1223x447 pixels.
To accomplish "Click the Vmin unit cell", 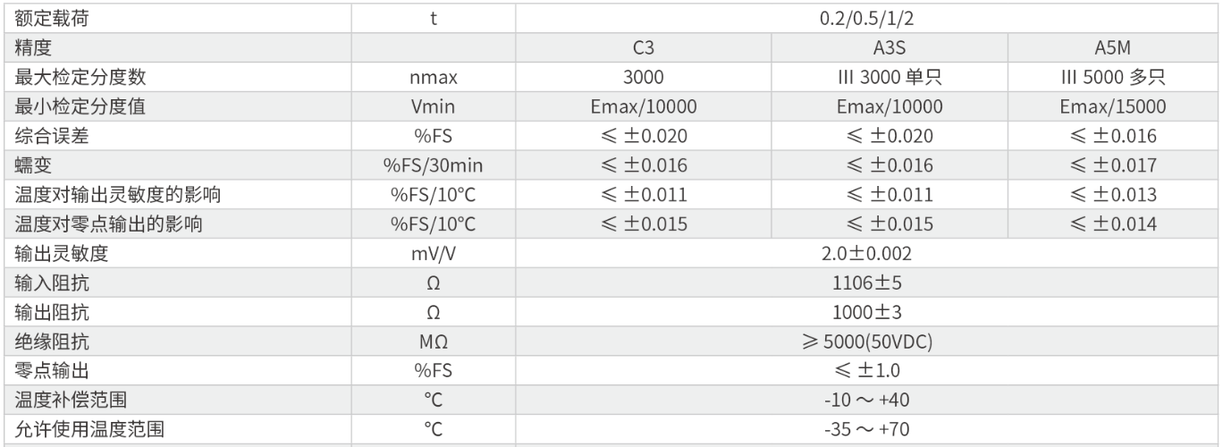I will tap(433, 106).
